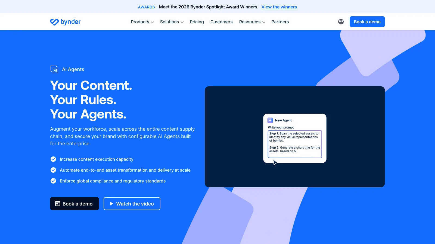Click the Your Content. Your Rules. Your Agents. headline
This screenshot has height=244, width=435.
(91, 100)
